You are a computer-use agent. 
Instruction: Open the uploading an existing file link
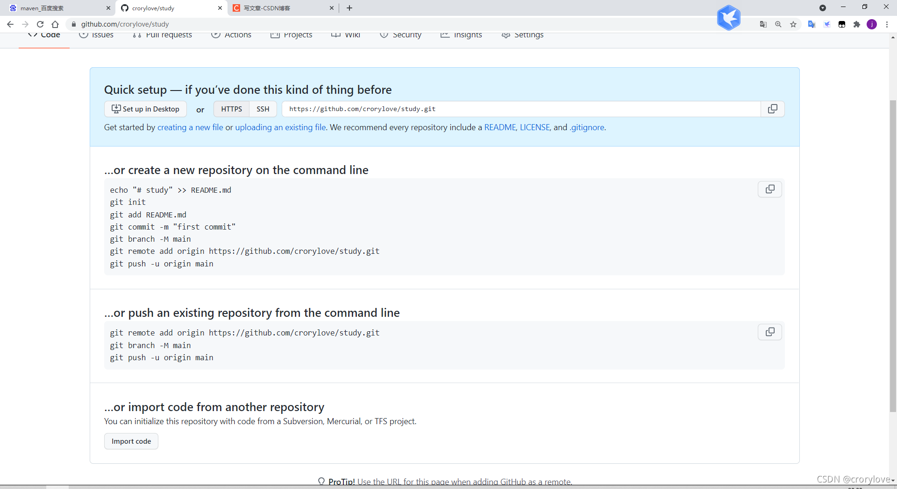(280, 127)
